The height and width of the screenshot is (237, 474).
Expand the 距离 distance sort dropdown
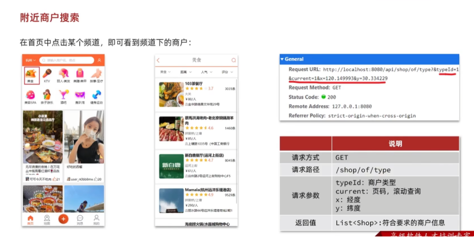186,72
